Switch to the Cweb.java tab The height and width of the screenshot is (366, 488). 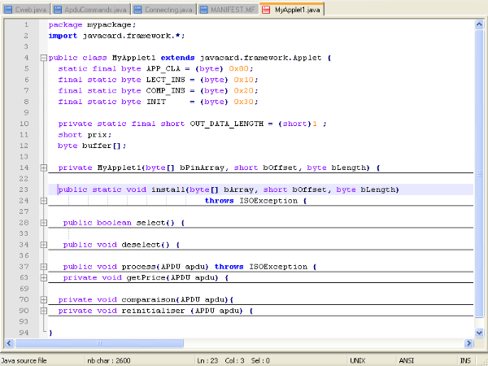tap(29, 9)
